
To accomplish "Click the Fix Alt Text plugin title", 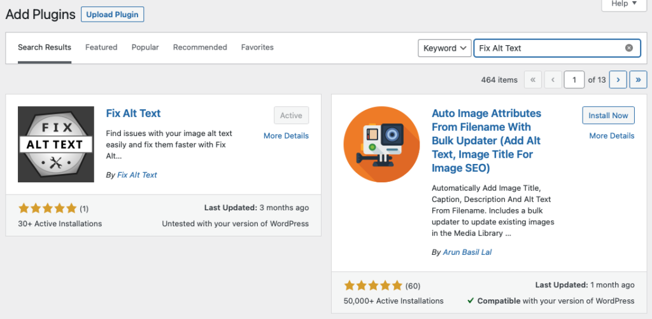I will [133, 113].
